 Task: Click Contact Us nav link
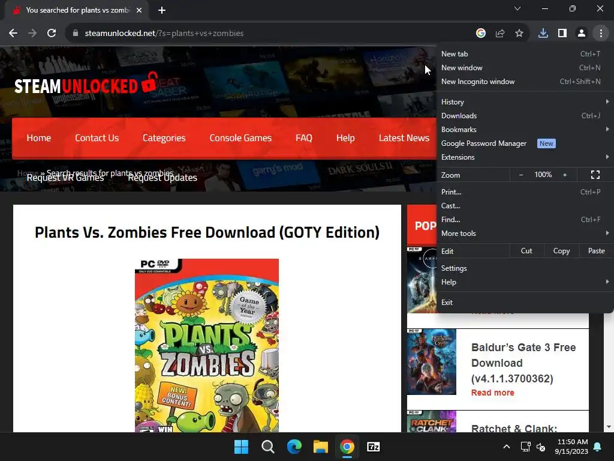pyautogui.click(x=97, y=138)
